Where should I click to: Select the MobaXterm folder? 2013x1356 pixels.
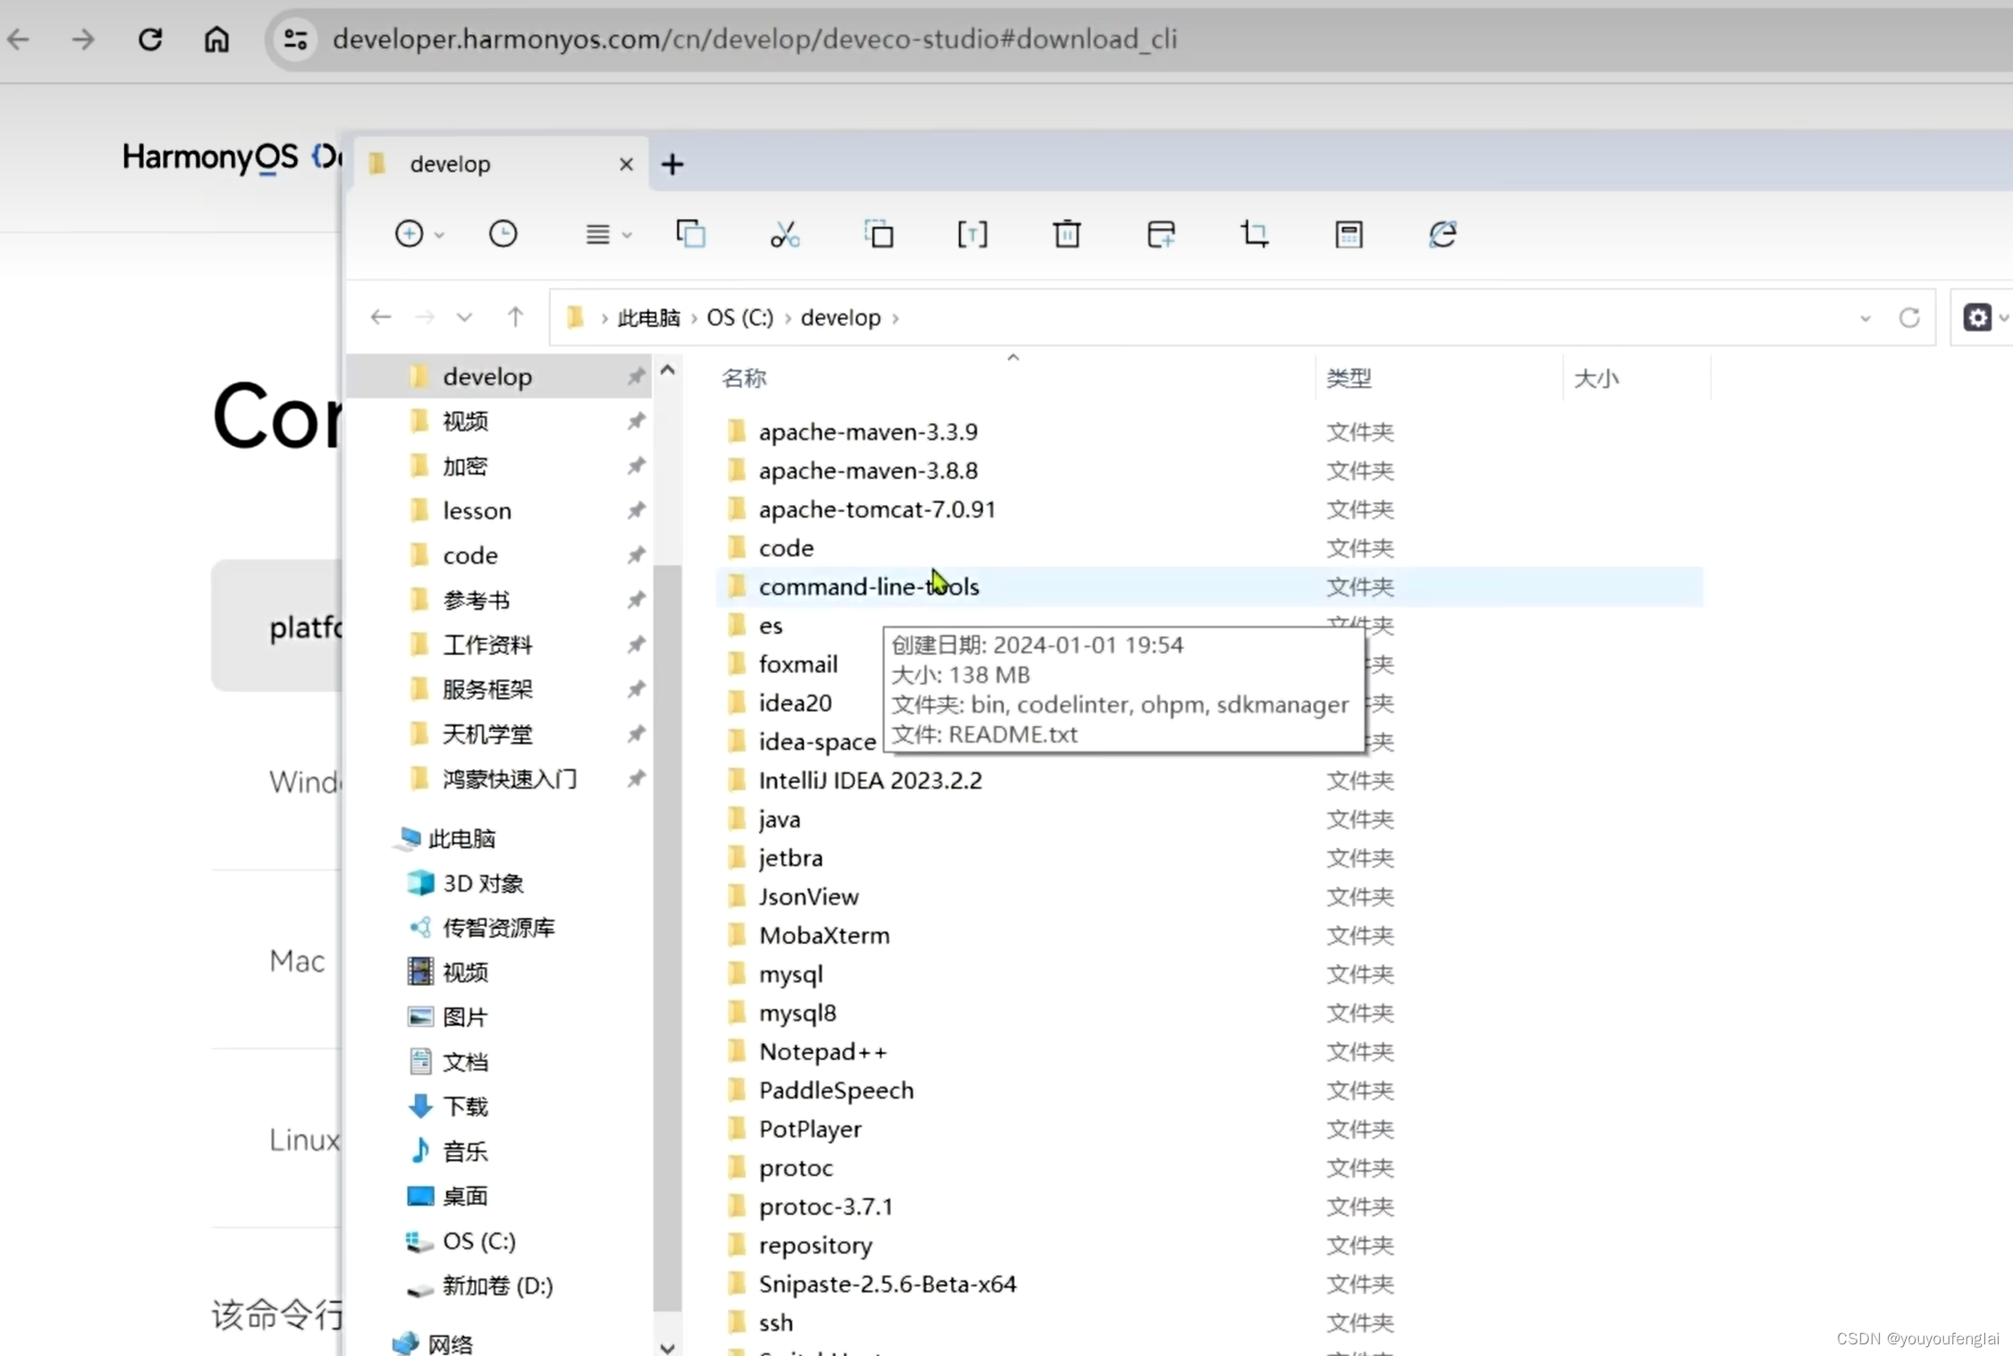point(824,935)
